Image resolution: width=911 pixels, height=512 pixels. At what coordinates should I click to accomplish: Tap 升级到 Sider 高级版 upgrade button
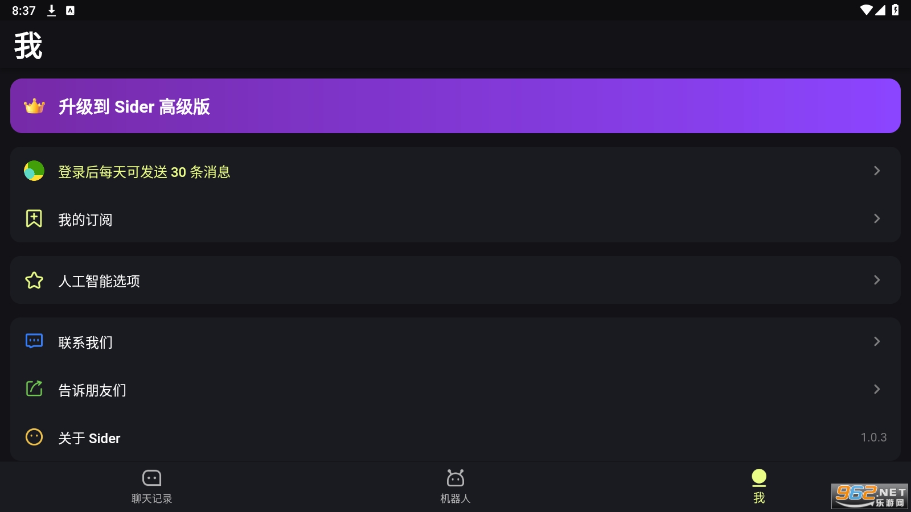134,106
